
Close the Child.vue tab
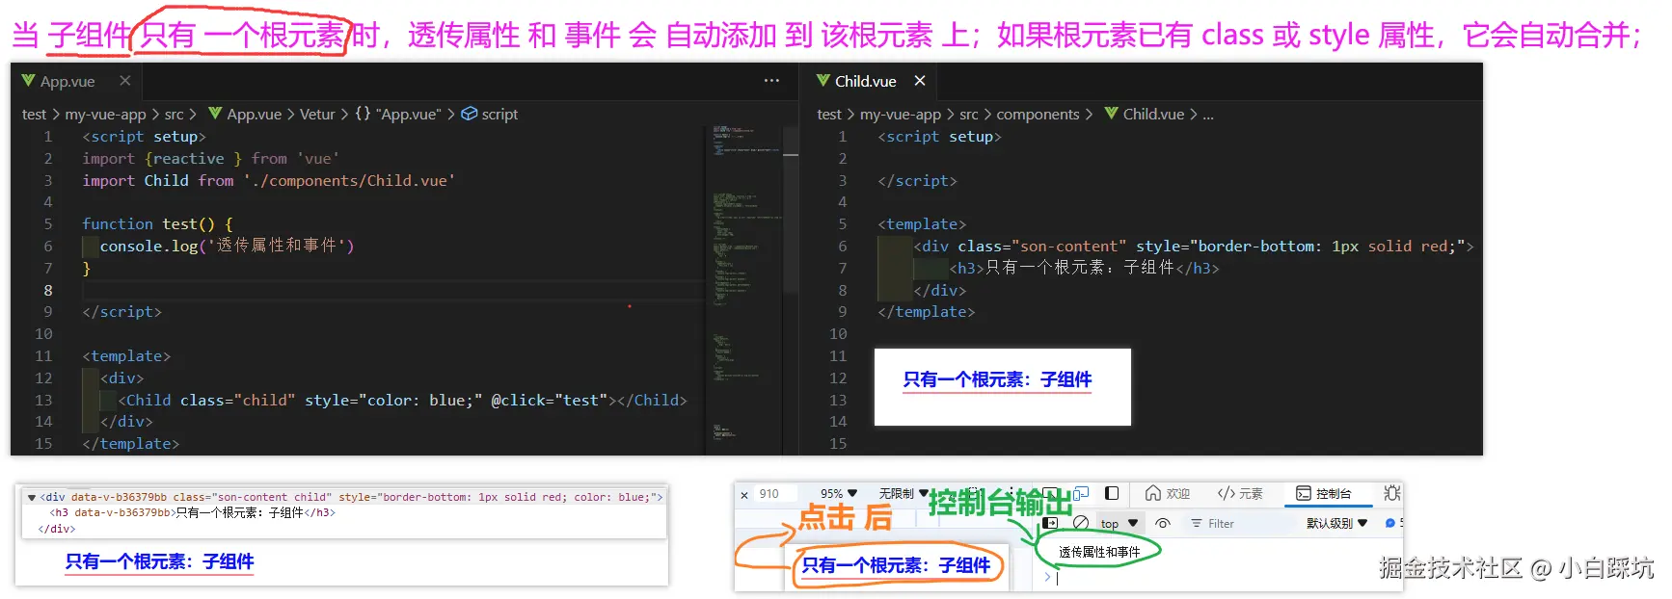pyautogui.click(x=920, y=81)
